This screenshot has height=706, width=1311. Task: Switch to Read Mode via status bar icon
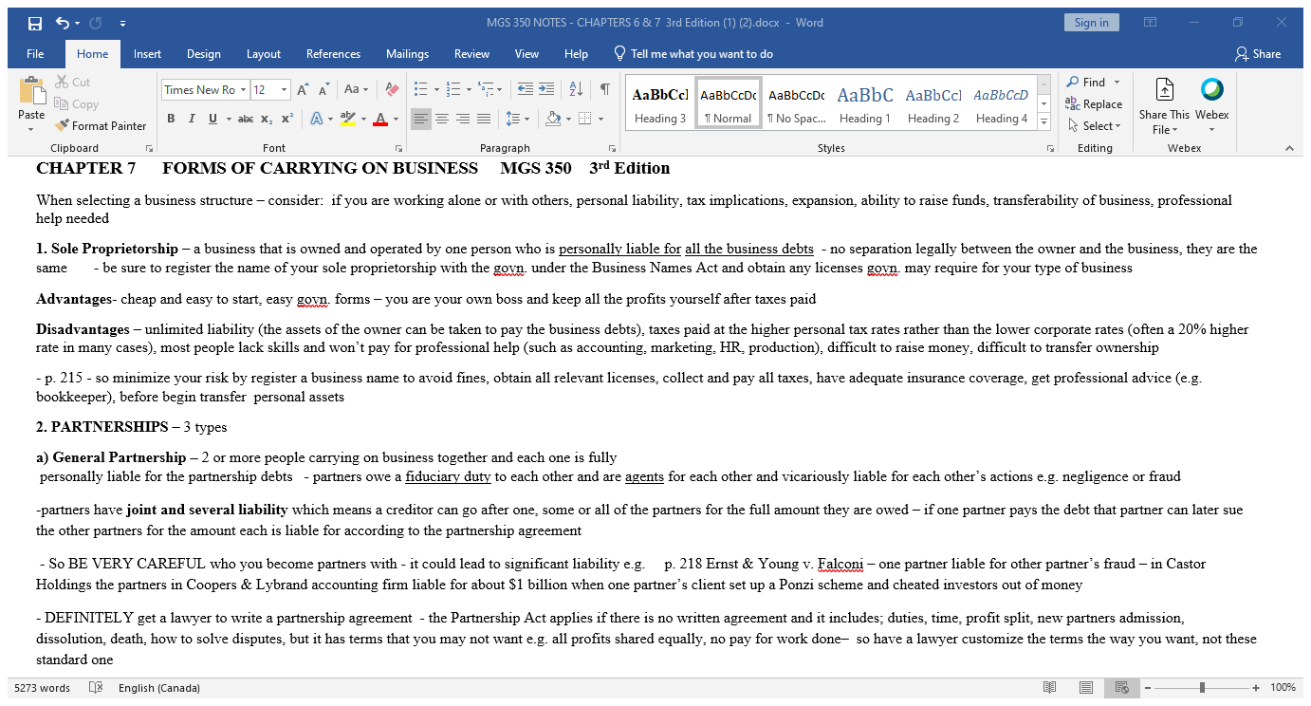(x=1050, y=687)
